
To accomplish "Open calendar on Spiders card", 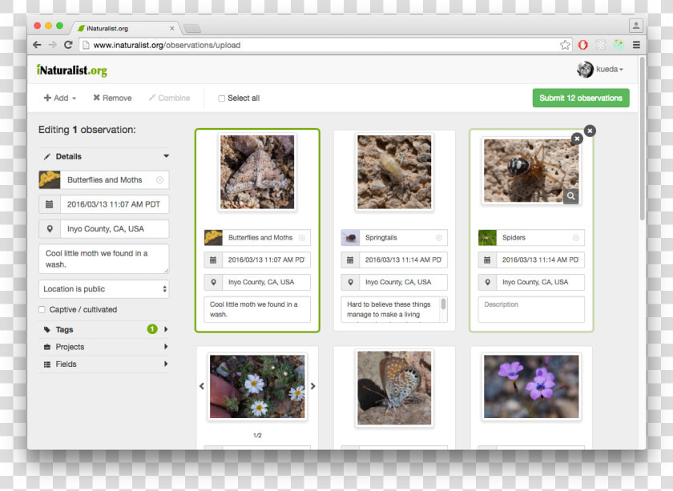I will [x=487, y=260].
